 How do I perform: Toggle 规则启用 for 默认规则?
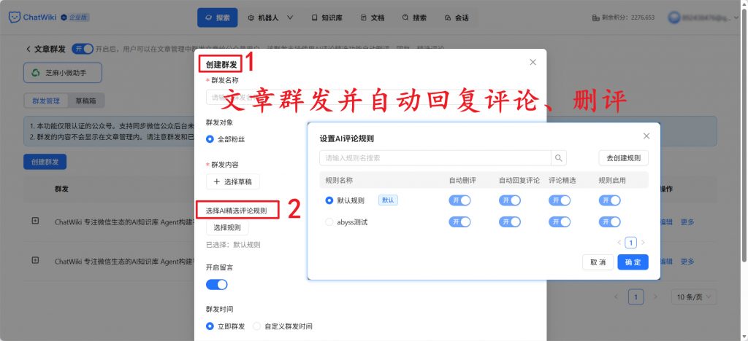pyautogui.click(x=610, y=200)
